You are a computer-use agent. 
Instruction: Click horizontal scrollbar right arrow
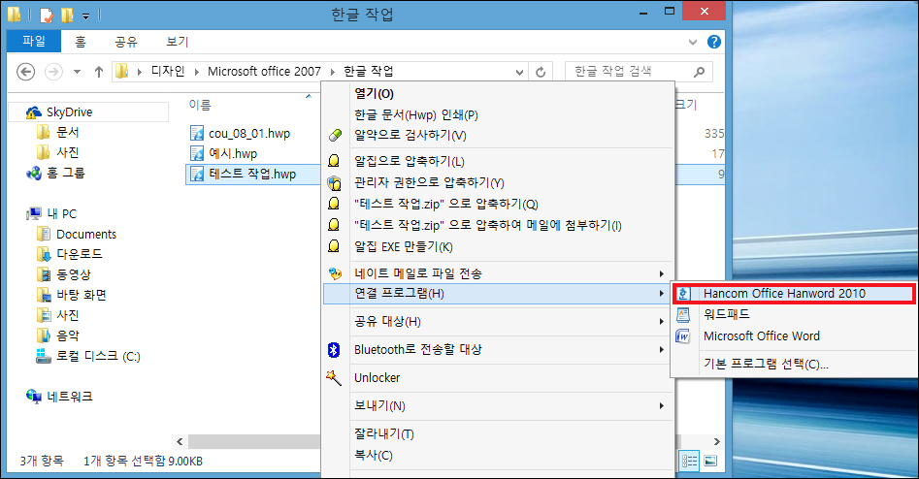click(x=716, y=441)
